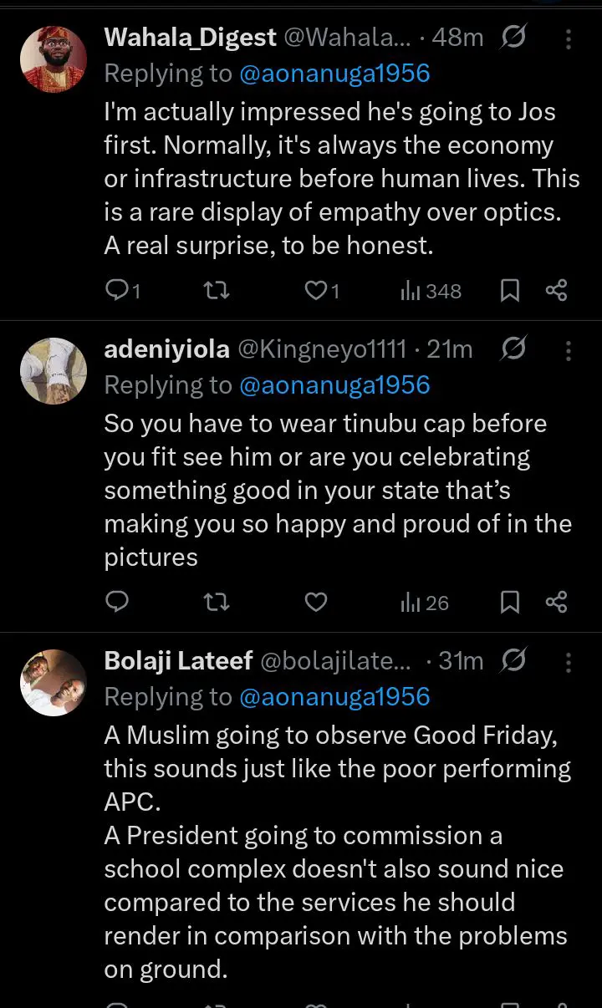This screenshot has width=602, height=1008.
Task: Open Wahala_Digest's profile picture
Action: point(54,59)
